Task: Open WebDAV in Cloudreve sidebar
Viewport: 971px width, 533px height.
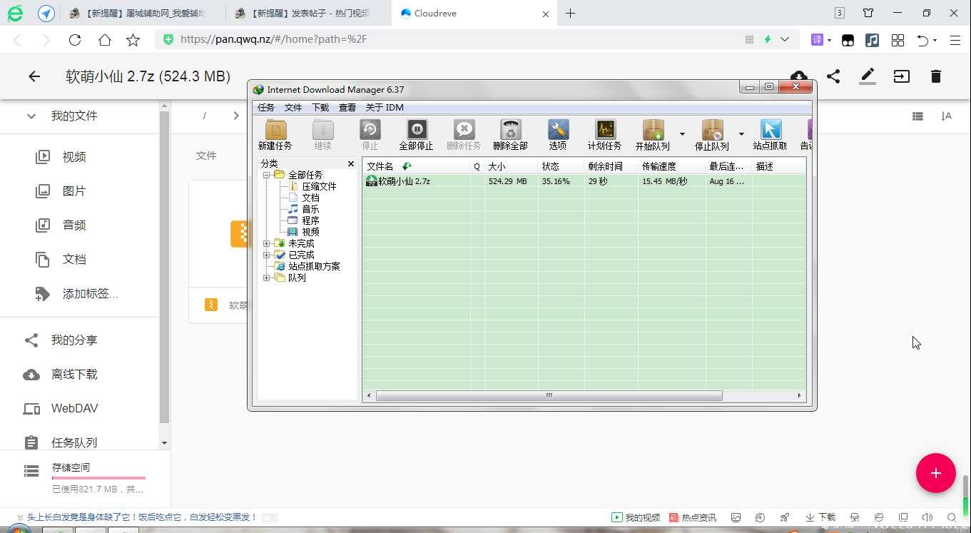Action: [74, 409]
